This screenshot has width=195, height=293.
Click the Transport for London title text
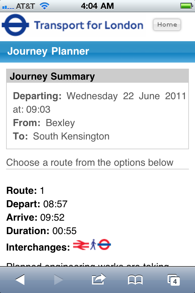(x=88, y=25)
